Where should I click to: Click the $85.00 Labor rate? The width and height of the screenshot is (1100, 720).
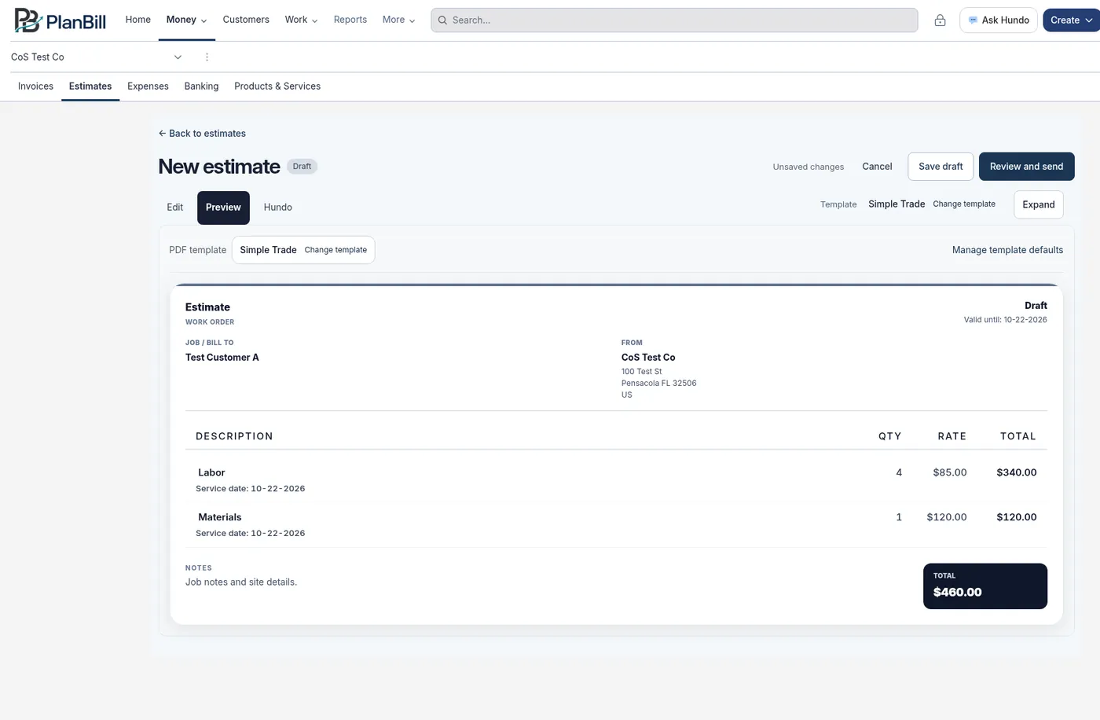click(x=950, y=472)
